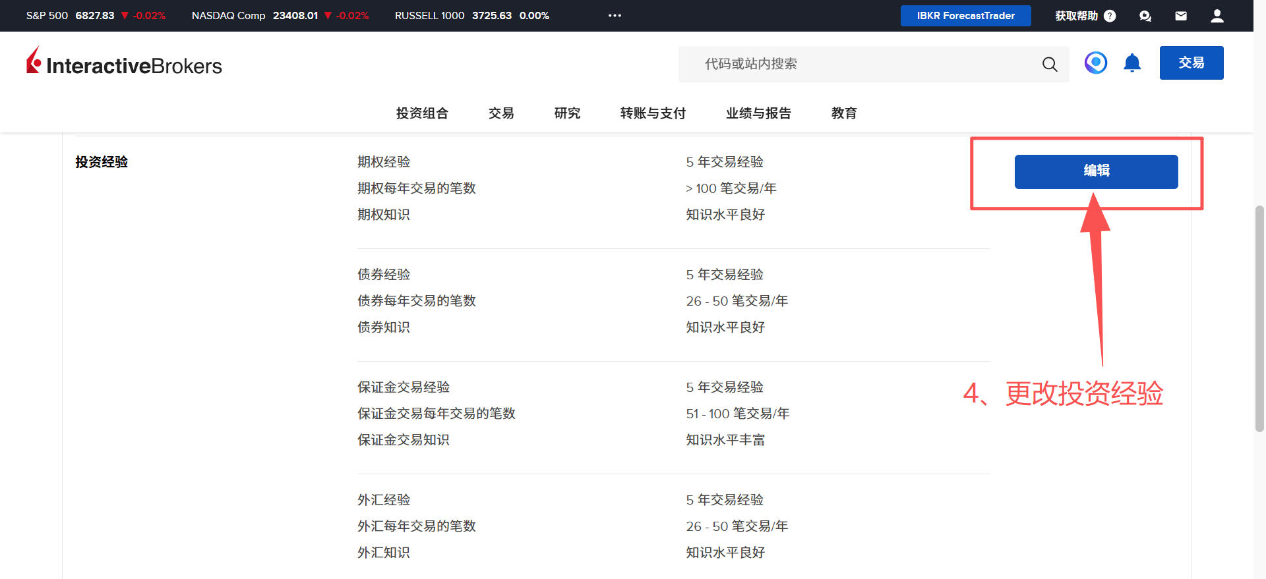Image resolution: width=1266 pixels, height=579 pixels.
Task: Click the IBKR ForecastTrader button
Action: pos(965,16)
